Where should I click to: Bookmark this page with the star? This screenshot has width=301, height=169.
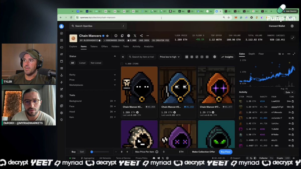(229, 18)
